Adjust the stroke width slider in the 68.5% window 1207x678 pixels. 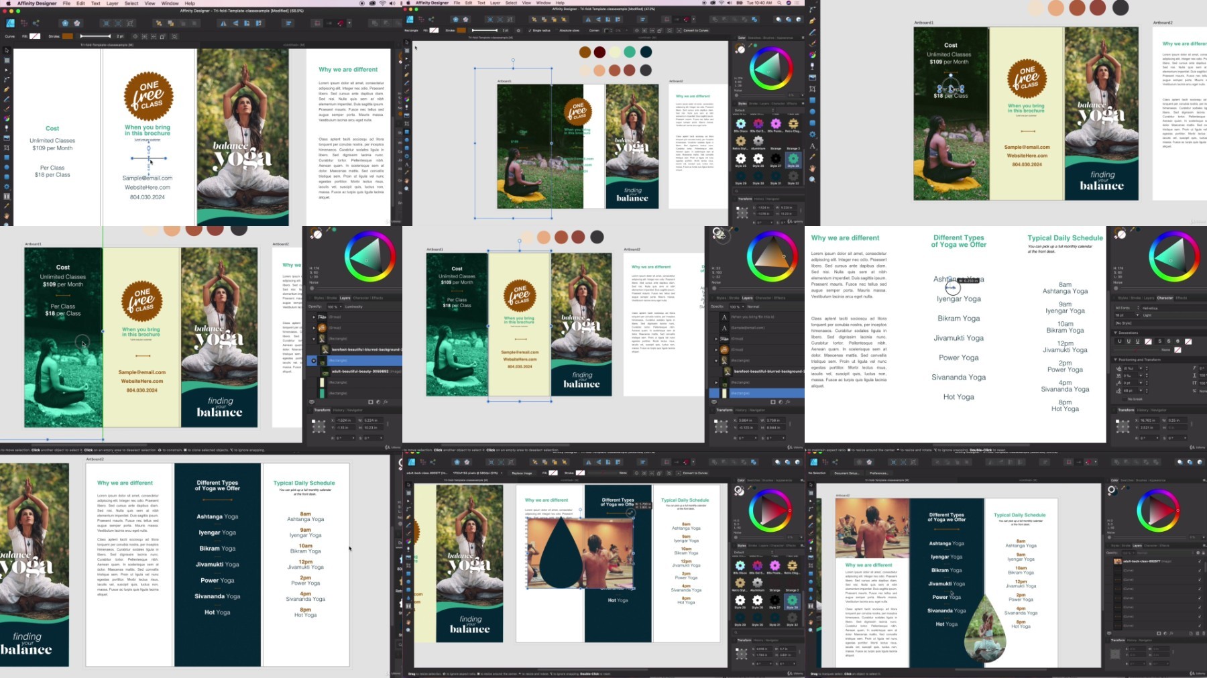95,36
